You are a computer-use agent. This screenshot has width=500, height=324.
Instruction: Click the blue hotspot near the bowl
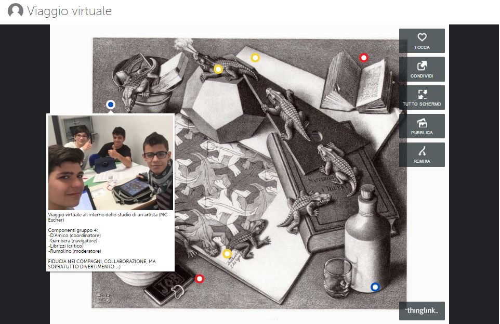pos(111,105)
